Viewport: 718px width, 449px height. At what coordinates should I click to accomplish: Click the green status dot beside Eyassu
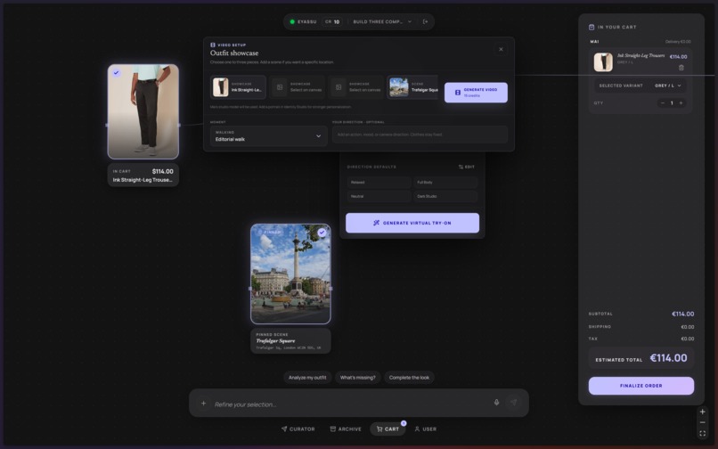click(x=292, y=21)
